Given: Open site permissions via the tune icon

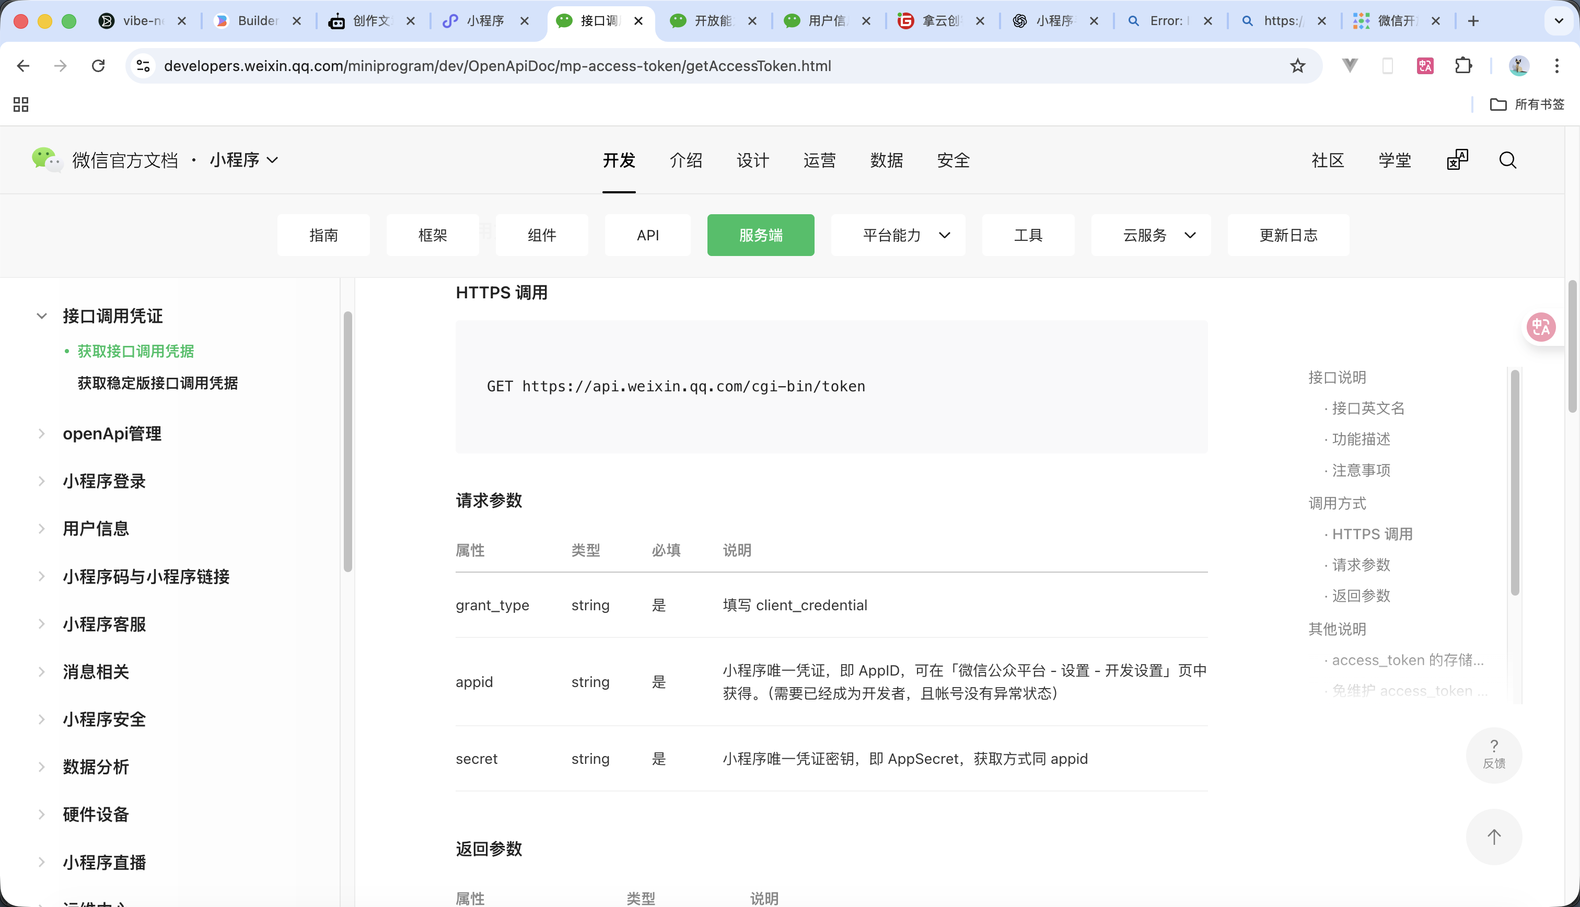Looking at the screenshot, I should tap(143, 65).
